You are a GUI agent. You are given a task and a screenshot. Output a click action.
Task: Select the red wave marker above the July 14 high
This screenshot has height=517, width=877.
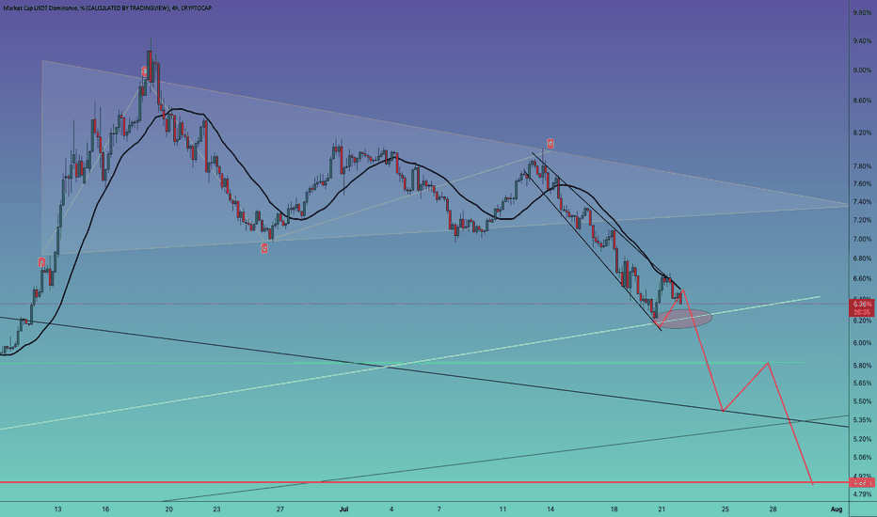(x=550, y=144)
